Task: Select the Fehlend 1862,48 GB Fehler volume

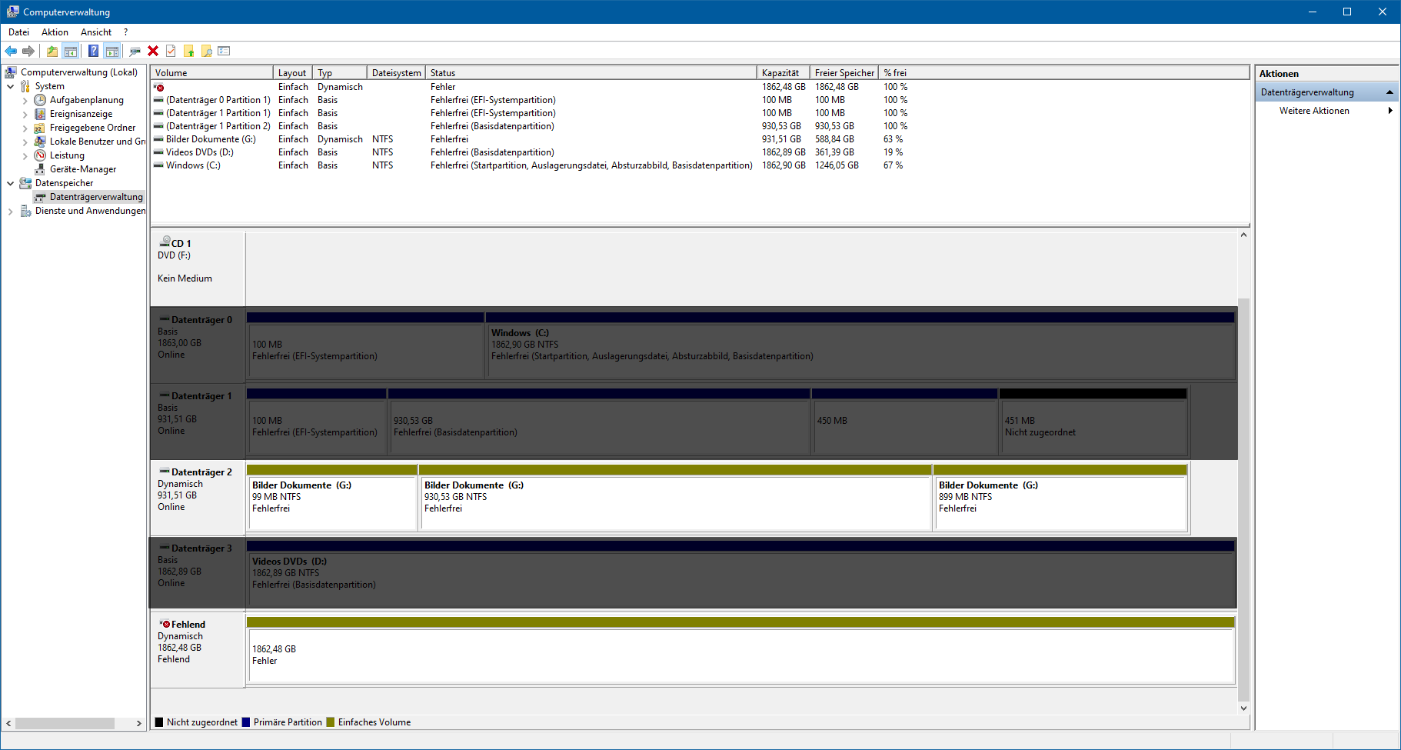Action: click(740, 649)
